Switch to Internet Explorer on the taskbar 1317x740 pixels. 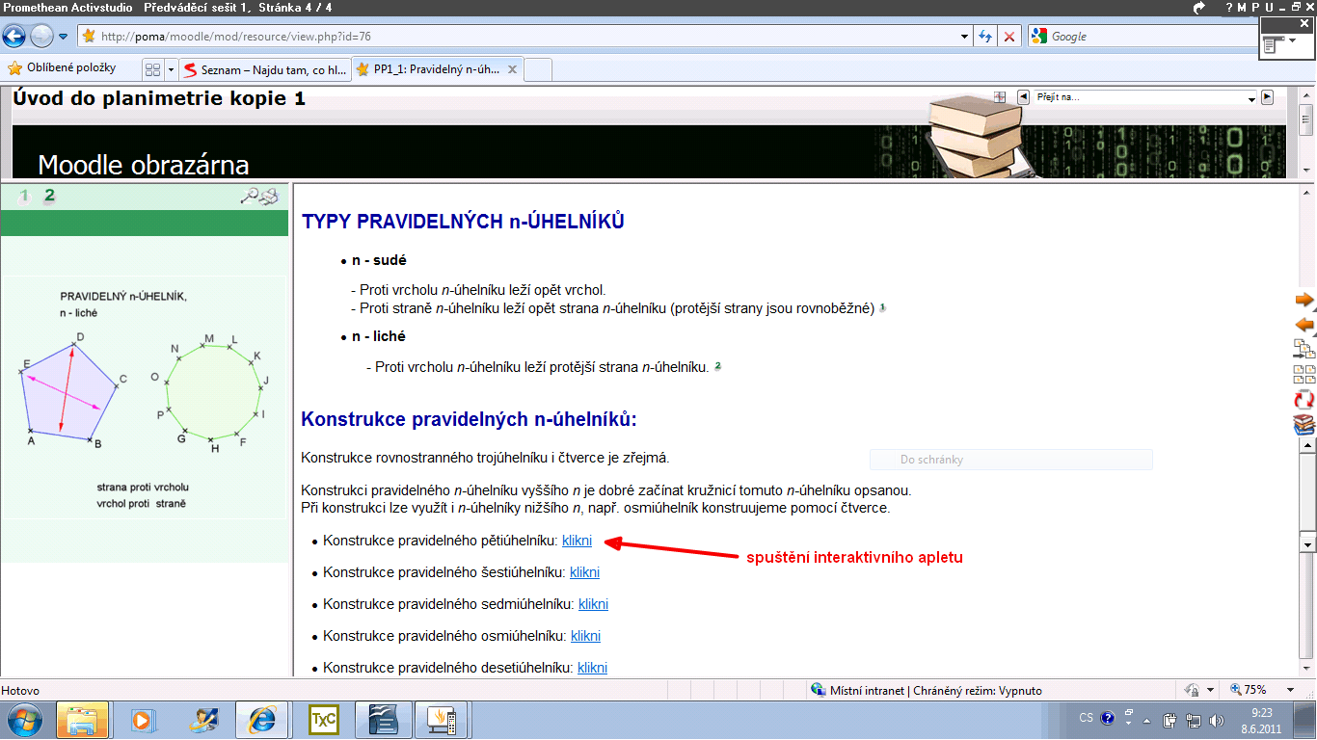[x=262, y=720]
